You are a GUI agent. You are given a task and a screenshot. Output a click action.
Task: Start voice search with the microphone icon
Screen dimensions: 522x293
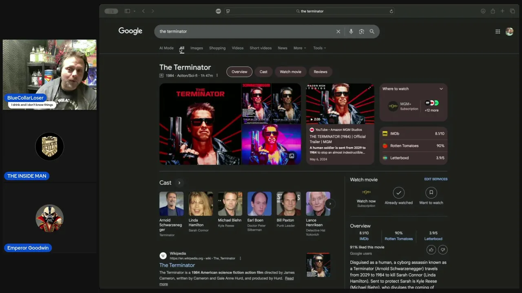click(351, 31)
